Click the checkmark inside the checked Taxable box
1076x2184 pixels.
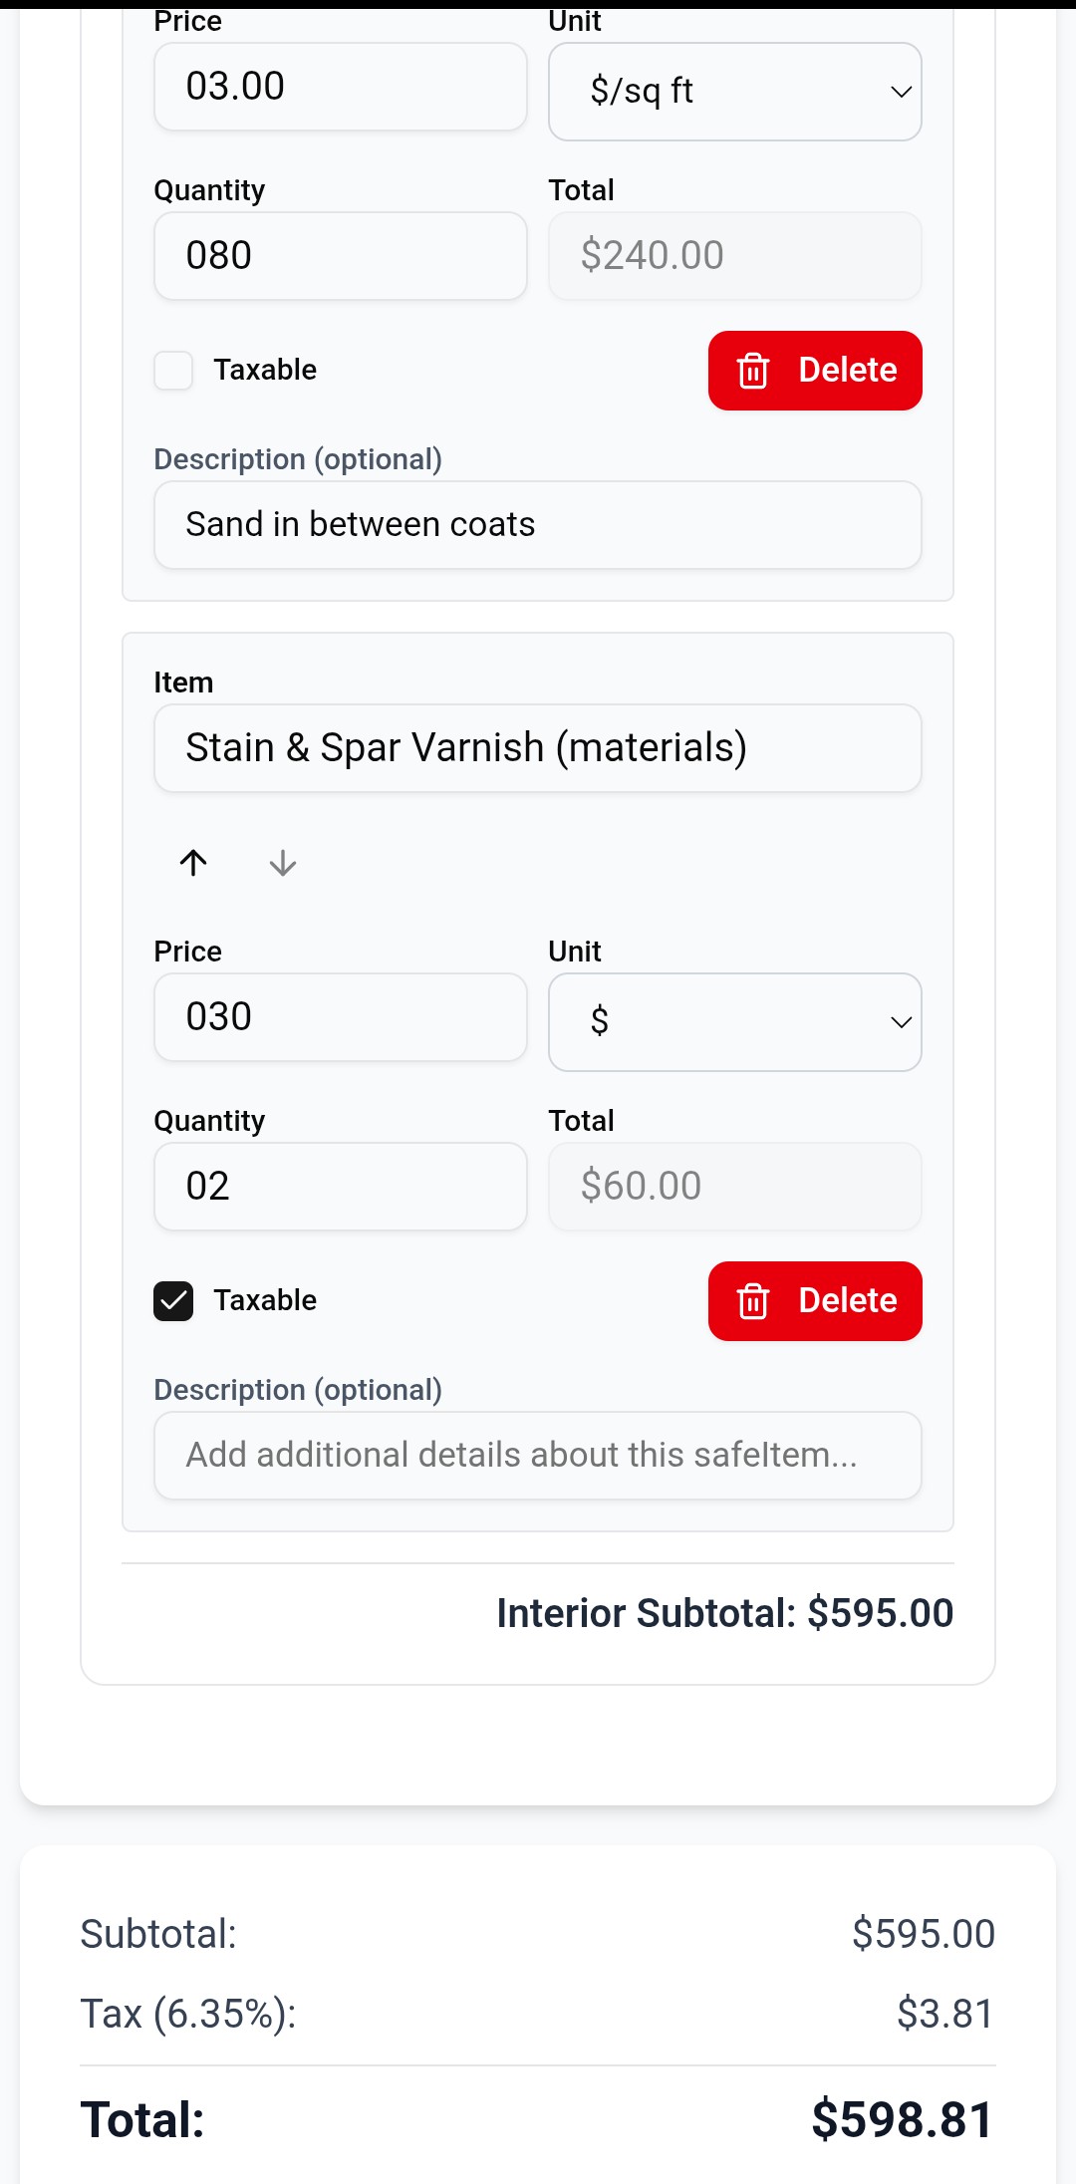pos(173,1300)
